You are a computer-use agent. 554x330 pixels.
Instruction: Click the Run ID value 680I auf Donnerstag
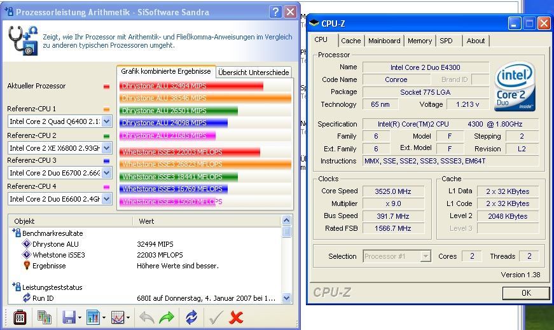click(206, 298)
